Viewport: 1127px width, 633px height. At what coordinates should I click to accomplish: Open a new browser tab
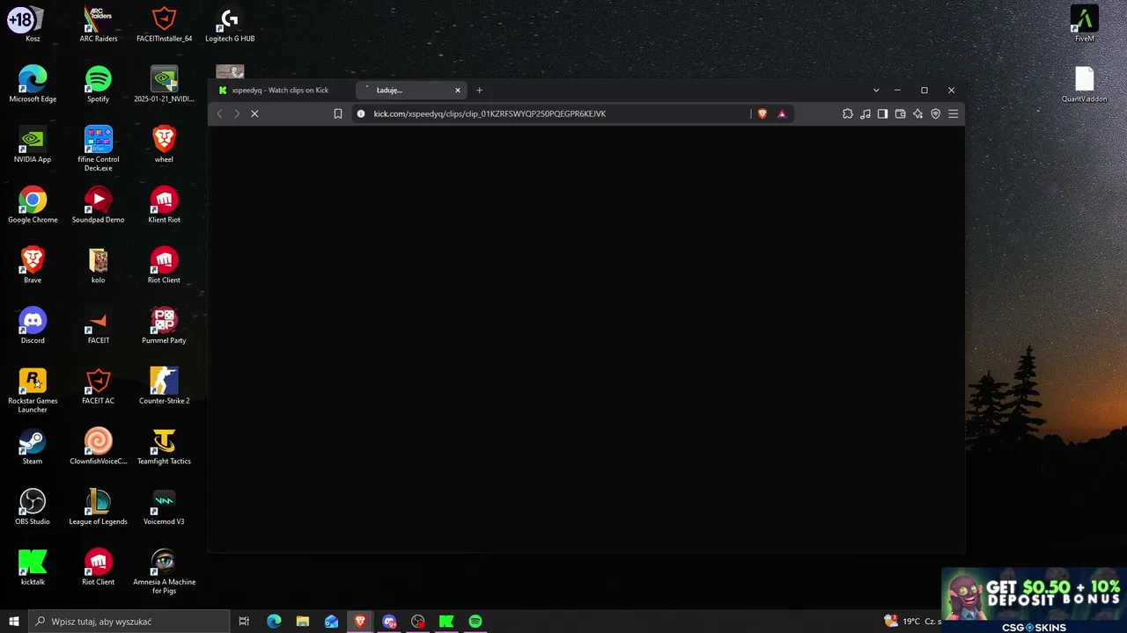coord(479,90)
